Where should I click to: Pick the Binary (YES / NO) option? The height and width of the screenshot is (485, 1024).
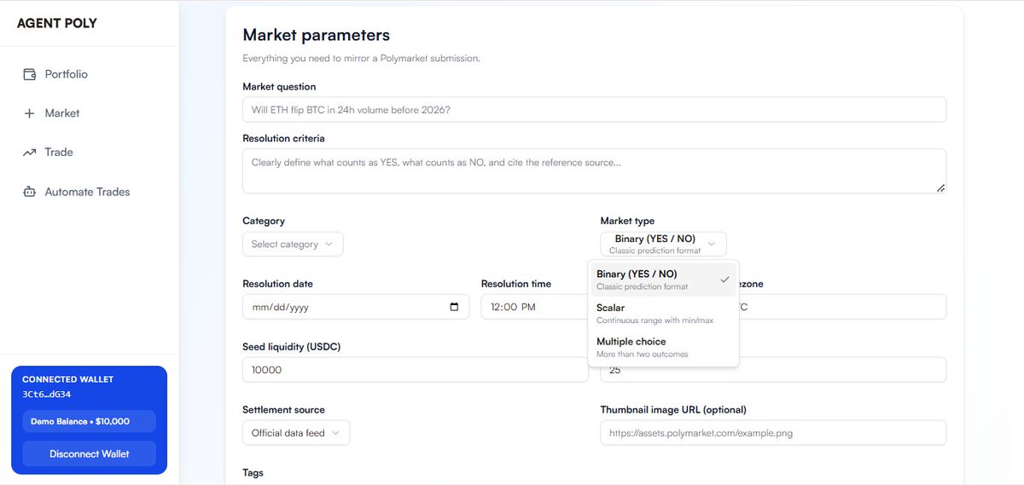coord(663,280)
